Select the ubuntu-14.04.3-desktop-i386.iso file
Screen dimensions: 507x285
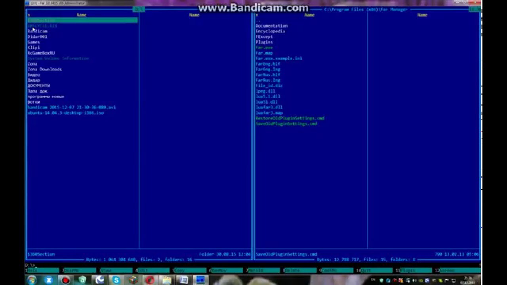click(x=66, y=113)
